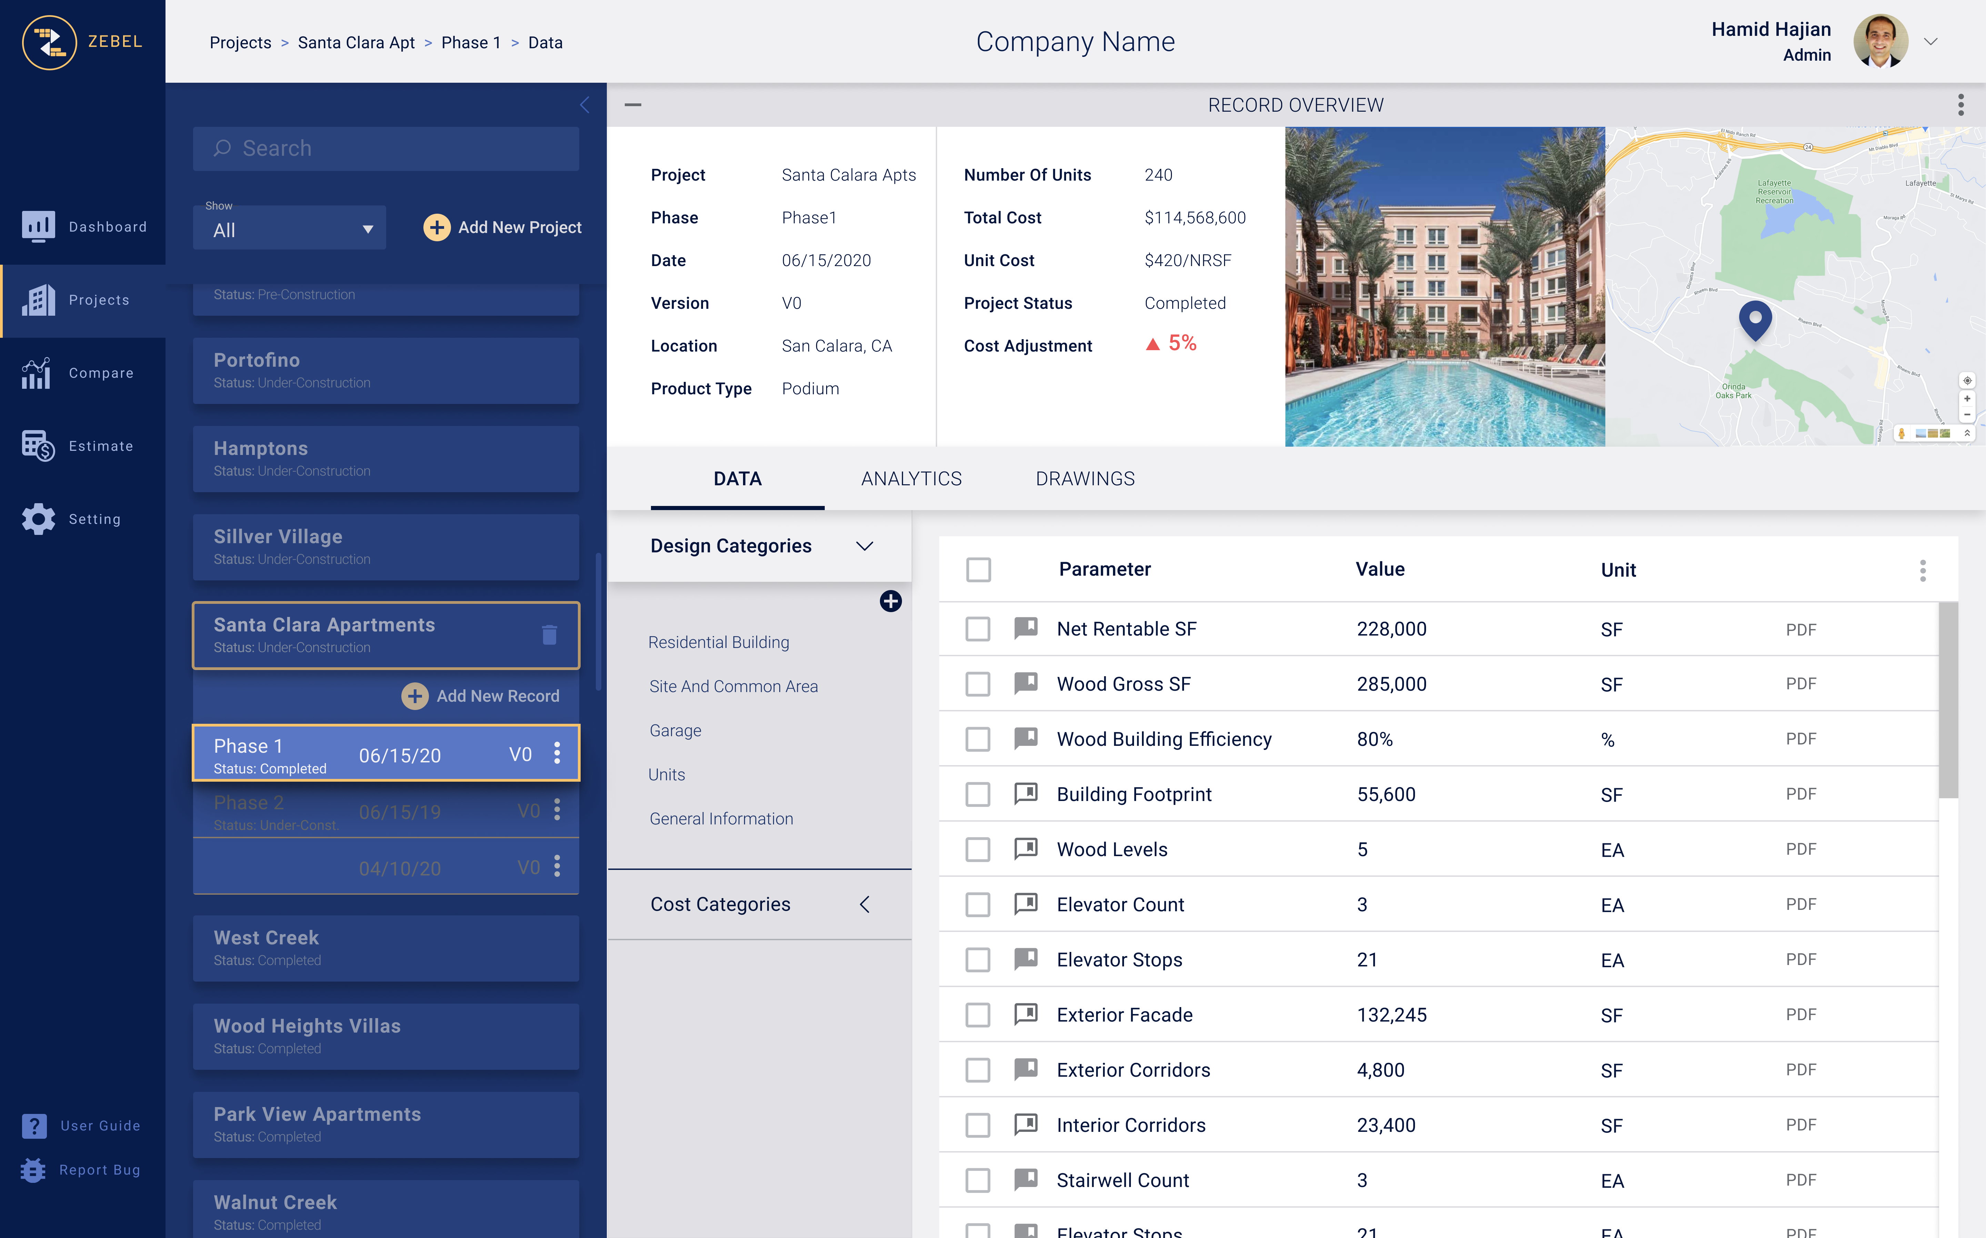Select Wood Heights Villas project card
The width and height of the screenshot is (1986, 1238).
(386, 1037)
